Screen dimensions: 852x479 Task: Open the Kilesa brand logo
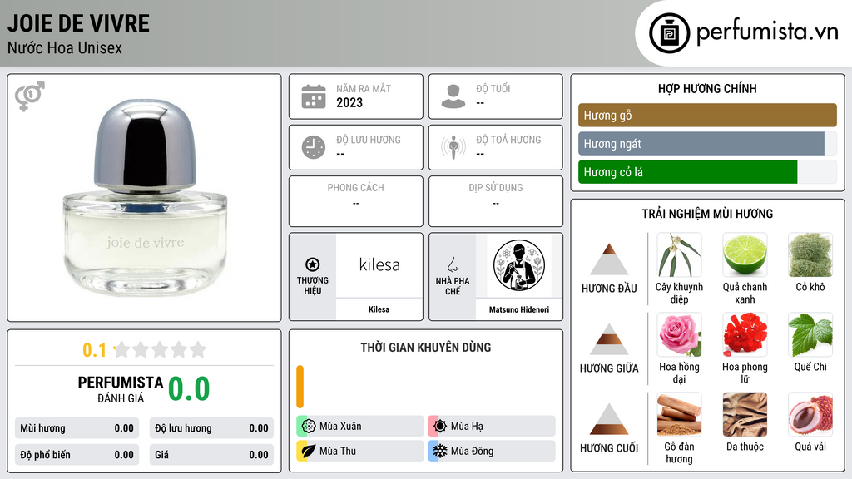click(379, 265)
